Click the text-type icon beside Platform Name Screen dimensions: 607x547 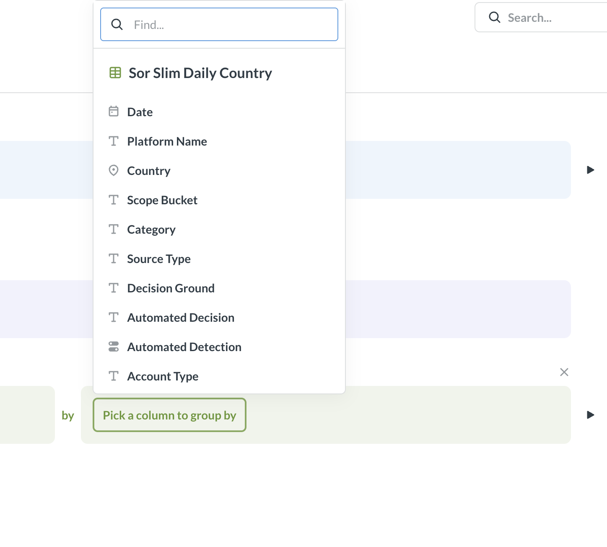tap(114, 141)
